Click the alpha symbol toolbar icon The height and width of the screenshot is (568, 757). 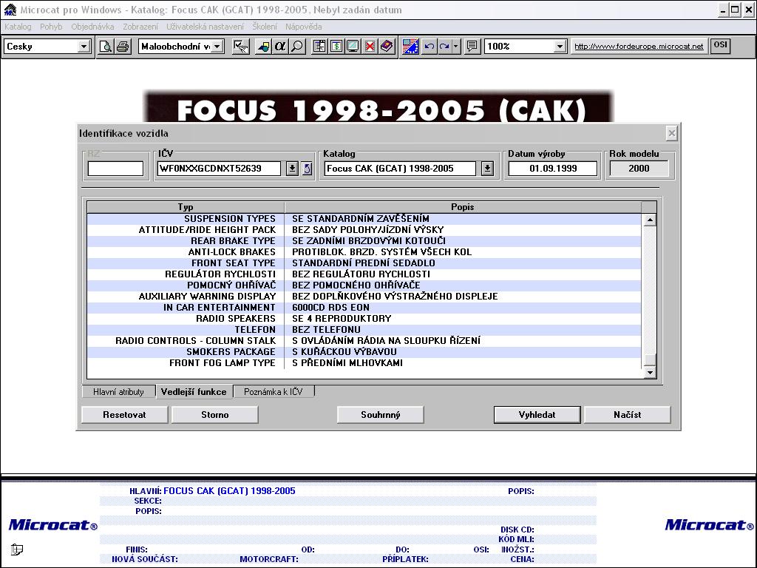(280, 47)
